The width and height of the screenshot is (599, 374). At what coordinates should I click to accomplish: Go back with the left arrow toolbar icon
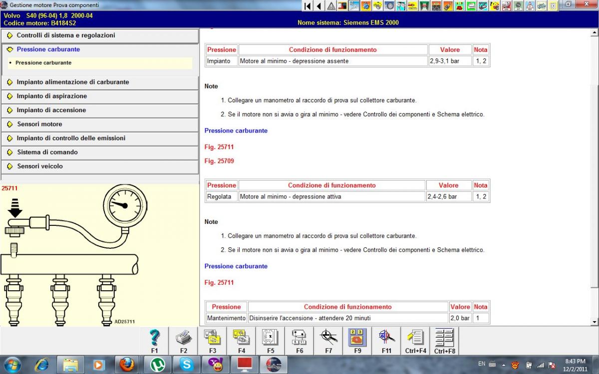pyautogui.click(x=319, y=6)
